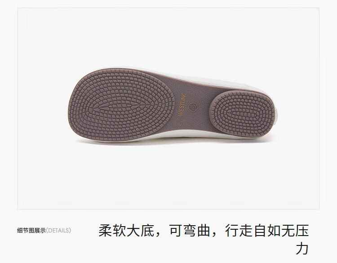This screenshot has height=263, width=337.
Task: Click the 细节图展示 label
Action: [x=31, y=231]
